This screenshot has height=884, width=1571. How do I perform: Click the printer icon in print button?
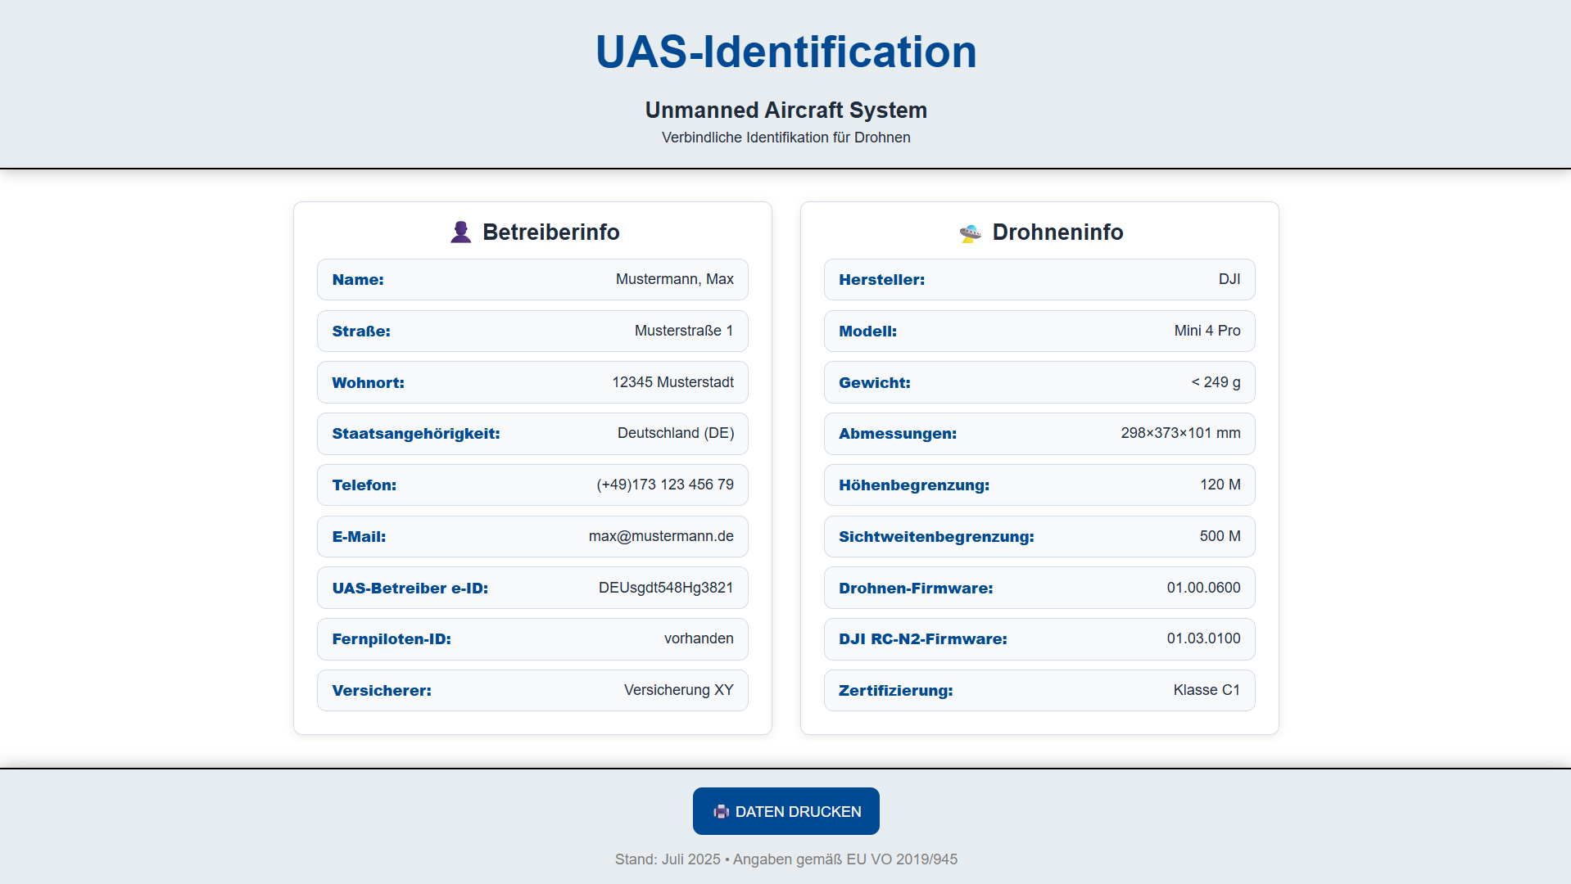pyautogui.click(x=721, y=811)
